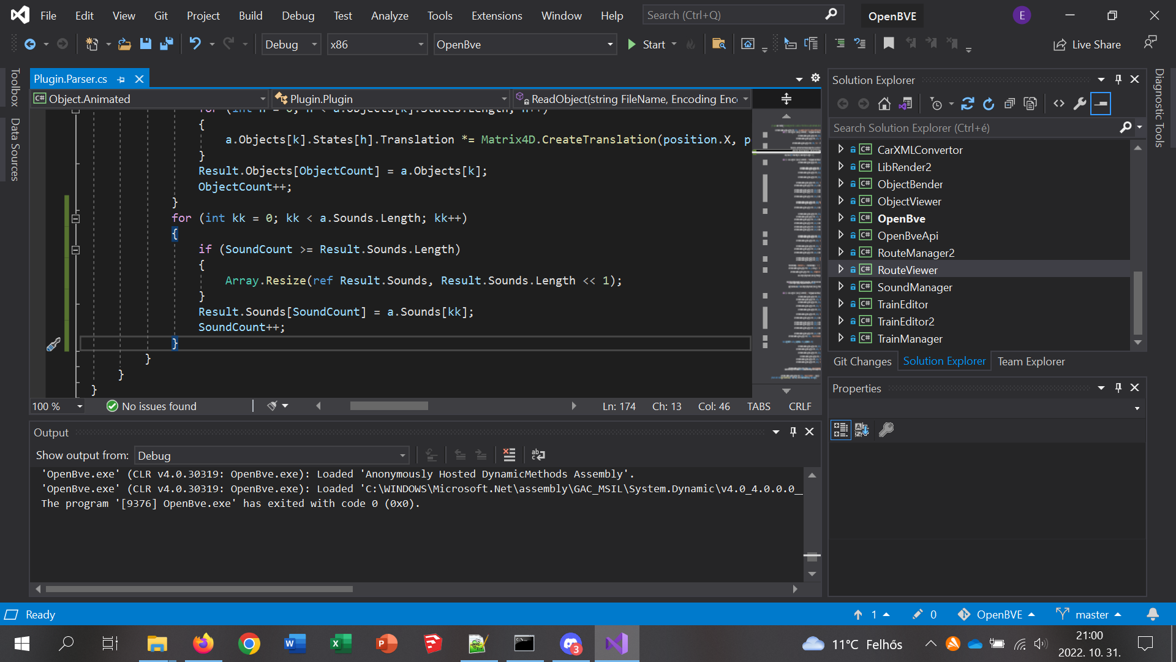Switch to the Team Explorer tab

(1031, 361)
